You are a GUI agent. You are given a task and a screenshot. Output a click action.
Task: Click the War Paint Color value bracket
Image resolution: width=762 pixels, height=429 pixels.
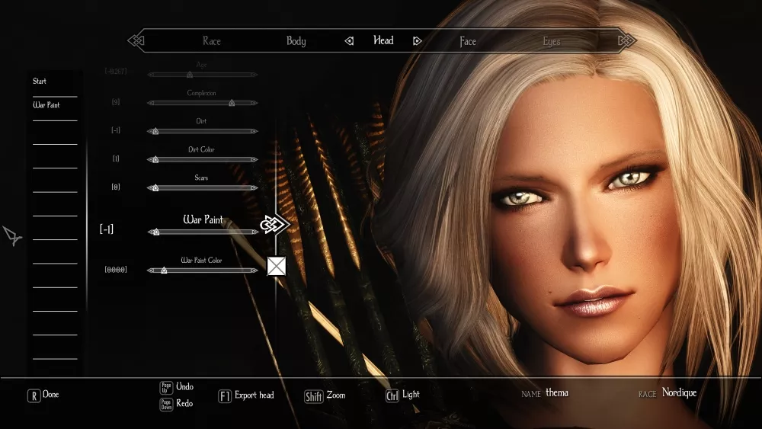tap(116, 270)
